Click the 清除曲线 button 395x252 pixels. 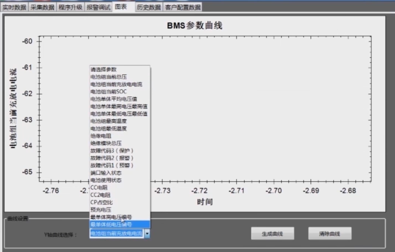[329, 233]
